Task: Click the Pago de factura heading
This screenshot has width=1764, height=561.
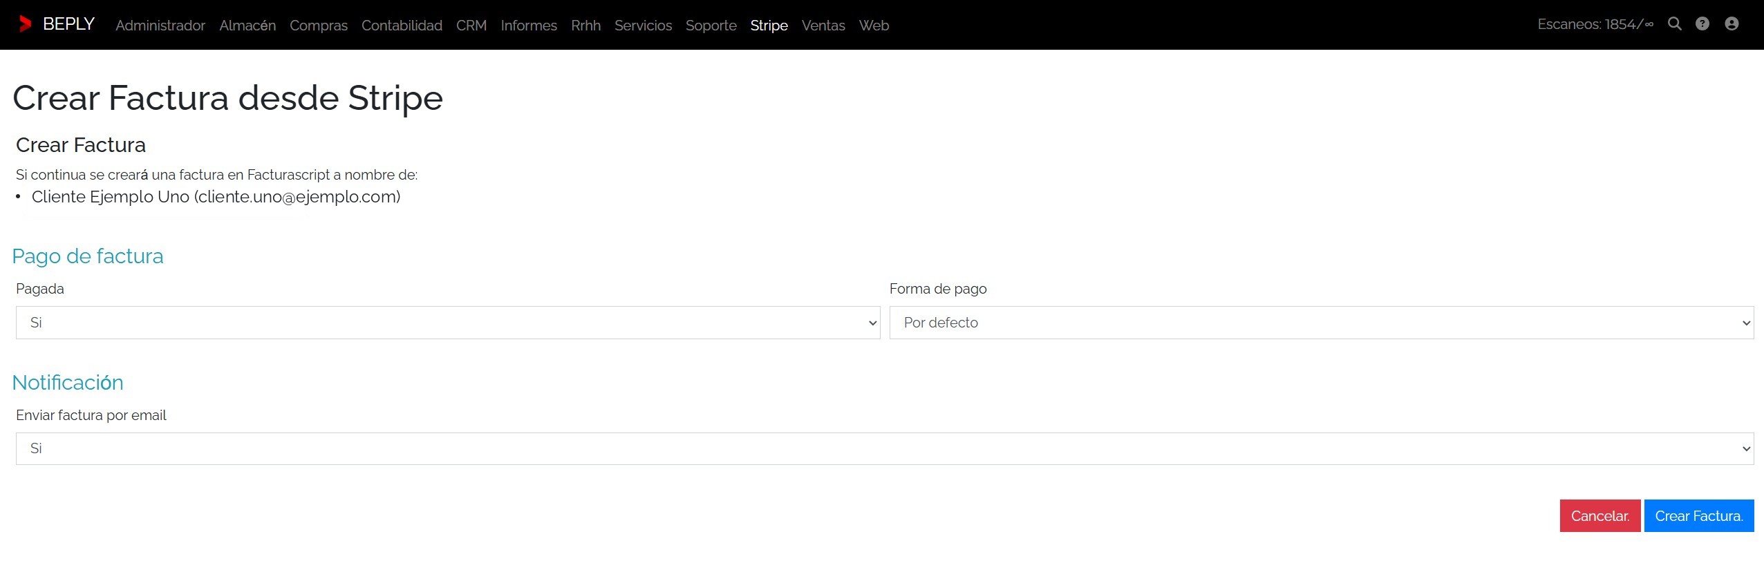Action: 88,256
